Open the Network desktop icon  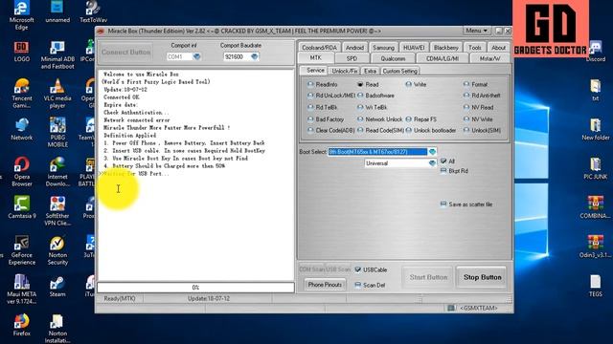coord(21,130)
